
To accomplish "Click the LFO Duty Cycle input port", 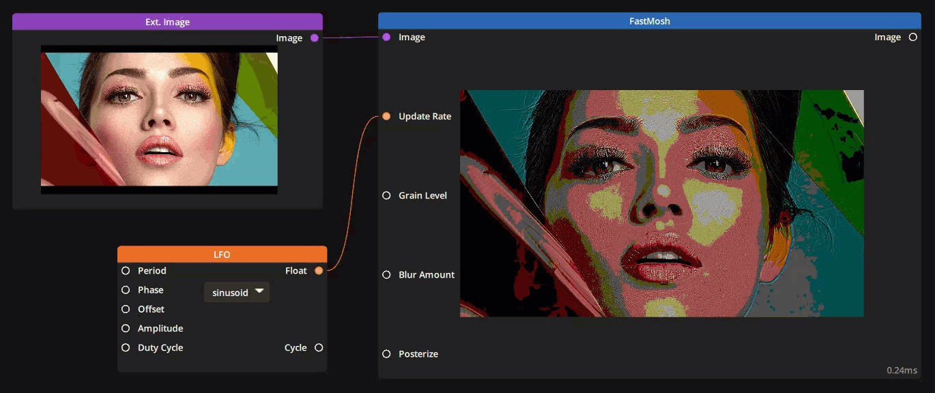I will click(126, 348).
